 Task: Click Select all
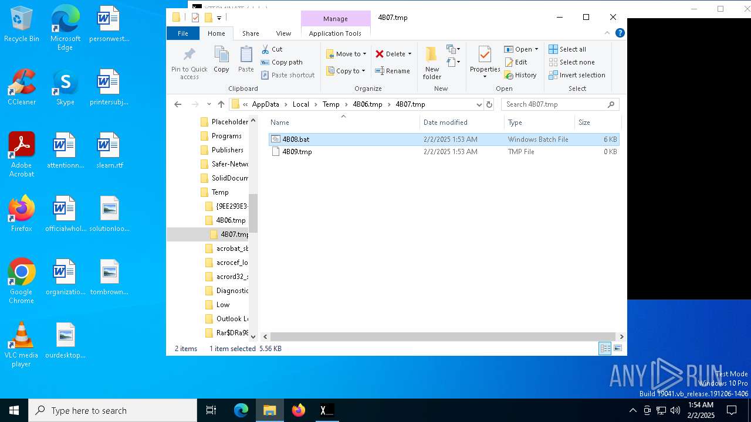click(x=567, y=49)
